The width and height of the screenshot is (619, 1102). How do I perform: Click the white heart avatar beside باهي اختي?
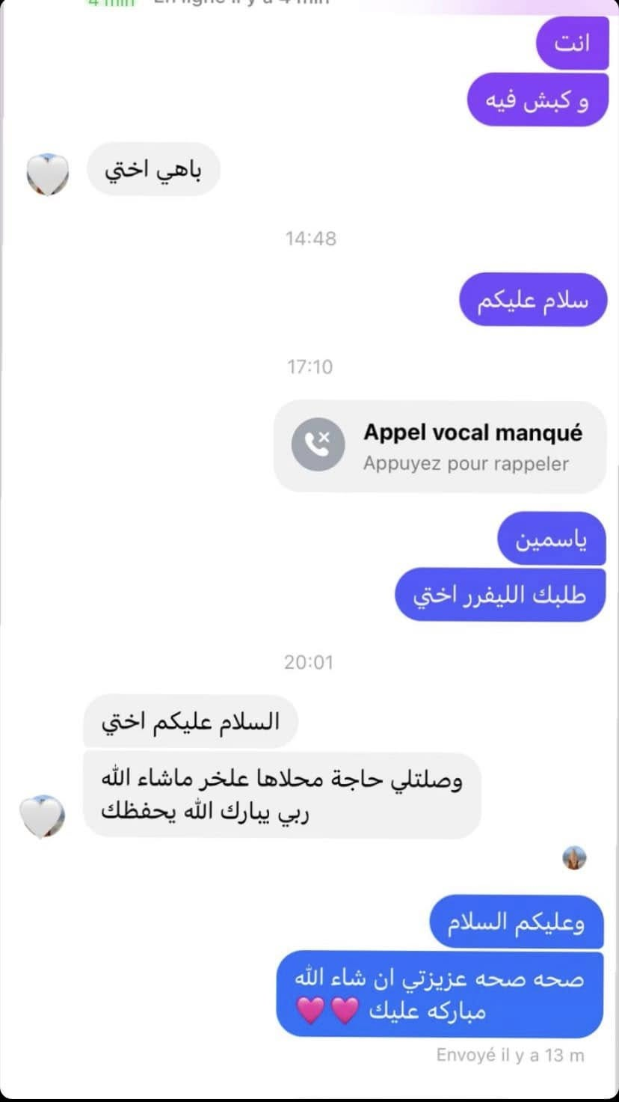[48, 174]
